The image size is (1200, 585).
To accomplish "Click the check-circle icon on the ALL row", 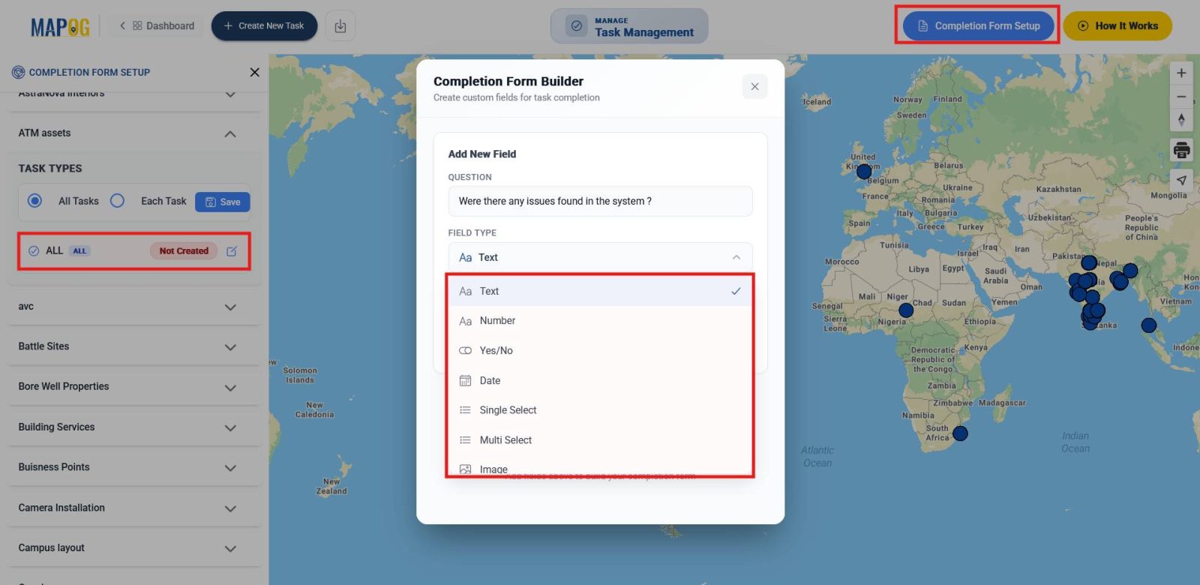I will coord(34,251).
